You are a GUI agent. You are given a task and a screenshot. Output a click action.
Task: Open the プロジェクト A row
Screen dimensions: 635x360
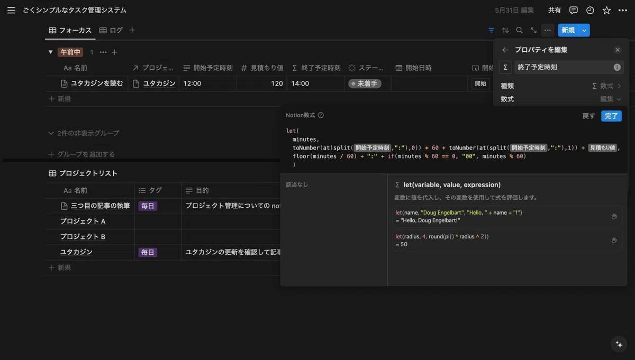(x=83, y=221)
